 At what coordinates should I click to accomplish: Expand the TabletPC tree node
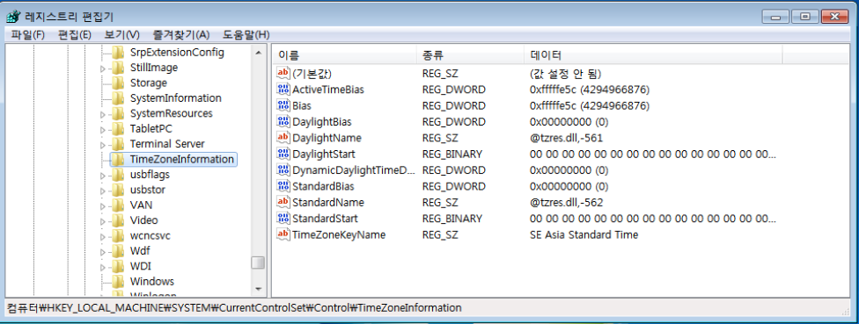(103, 129)
